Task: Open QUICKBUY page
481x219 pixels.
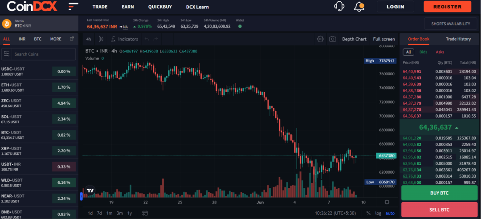Action: (160, 7)
